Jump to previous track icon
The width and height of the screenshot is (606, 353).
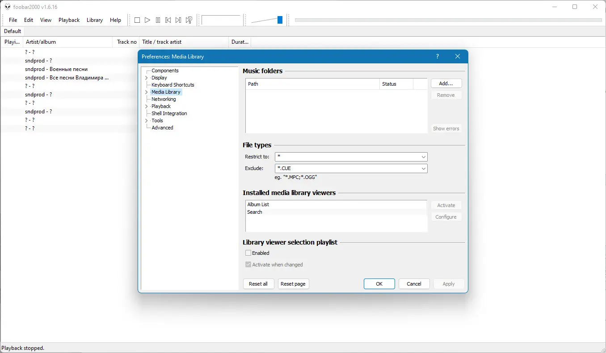pos(168,20)
